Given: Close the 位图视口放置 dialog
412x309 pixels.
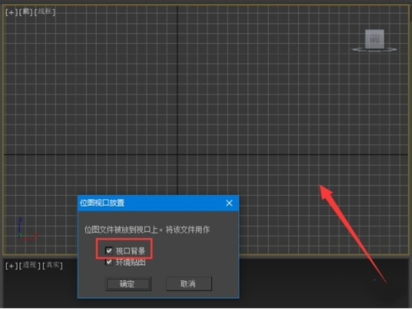Looking at the screenshot, I should tap(230, 203).
